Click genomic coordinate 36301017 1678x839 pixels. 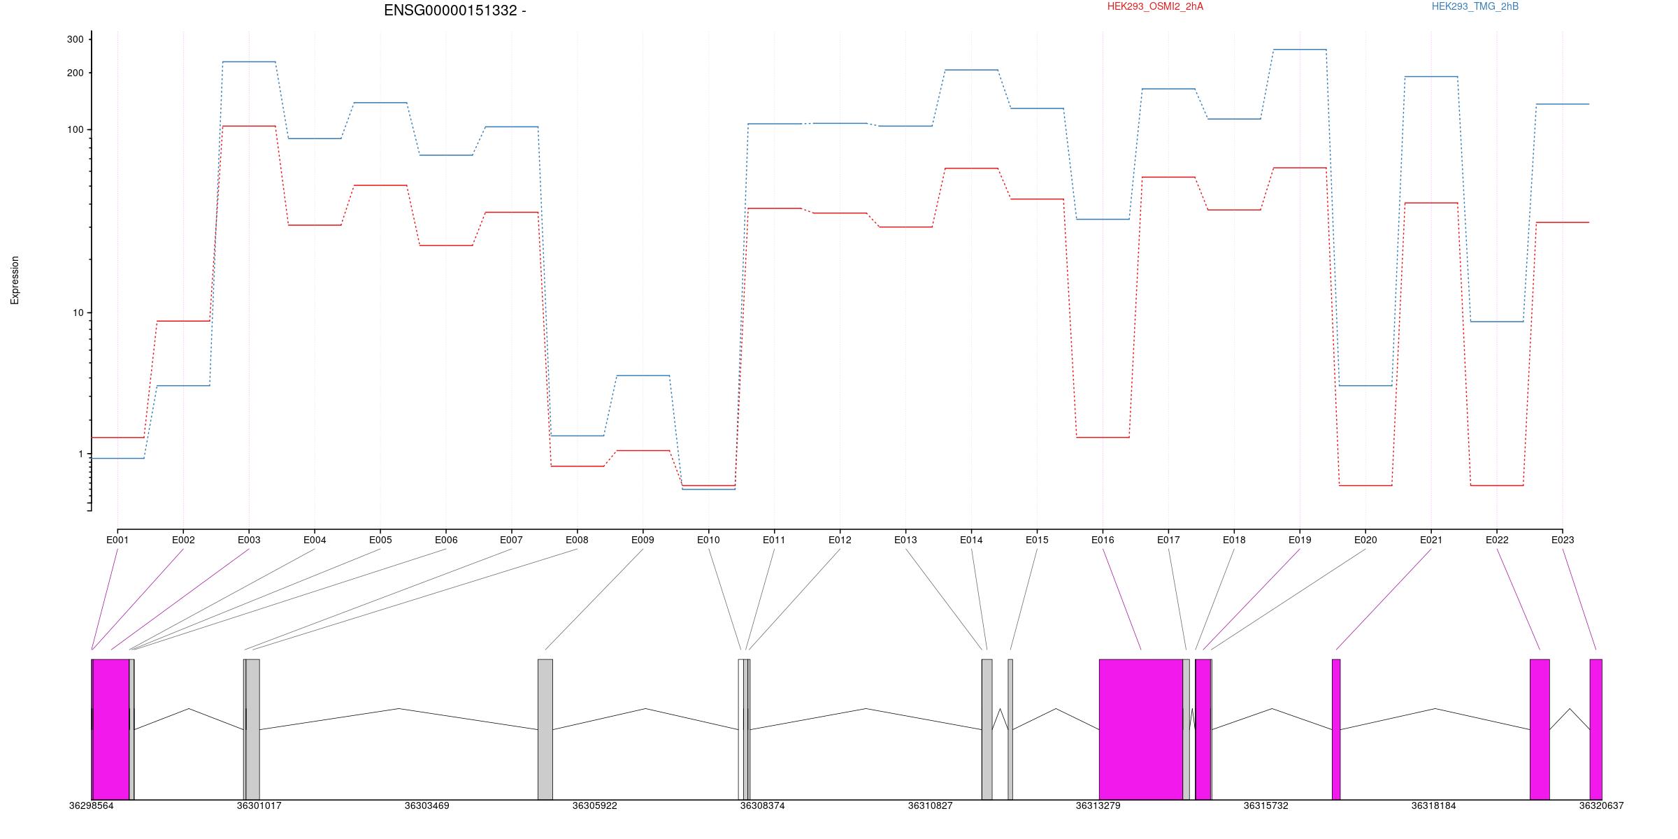point(259,805)
